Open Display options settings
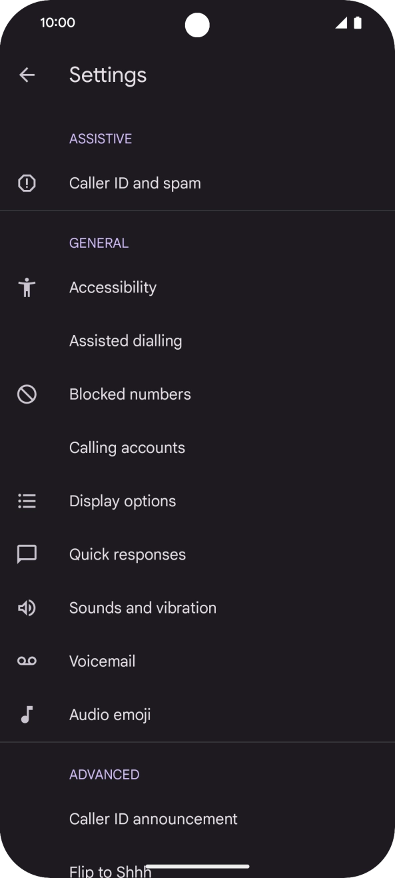 (x=122, y=500)
